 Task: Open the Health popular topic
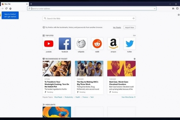point(78,97)
